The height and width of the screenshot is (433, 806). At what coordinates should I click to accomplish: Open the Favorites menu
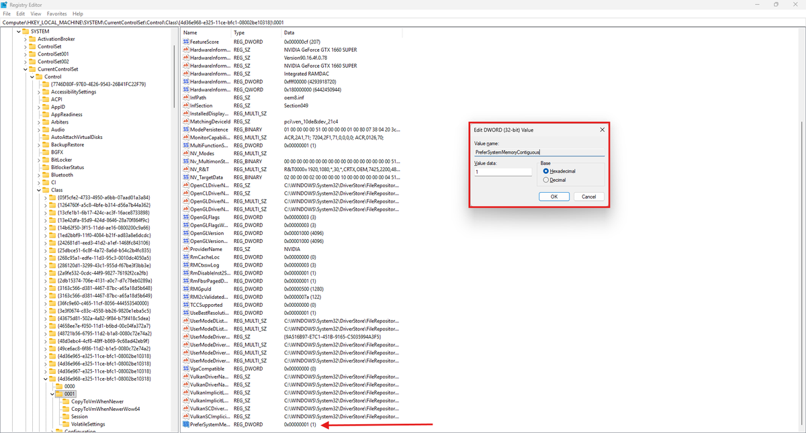pos(57,13)
